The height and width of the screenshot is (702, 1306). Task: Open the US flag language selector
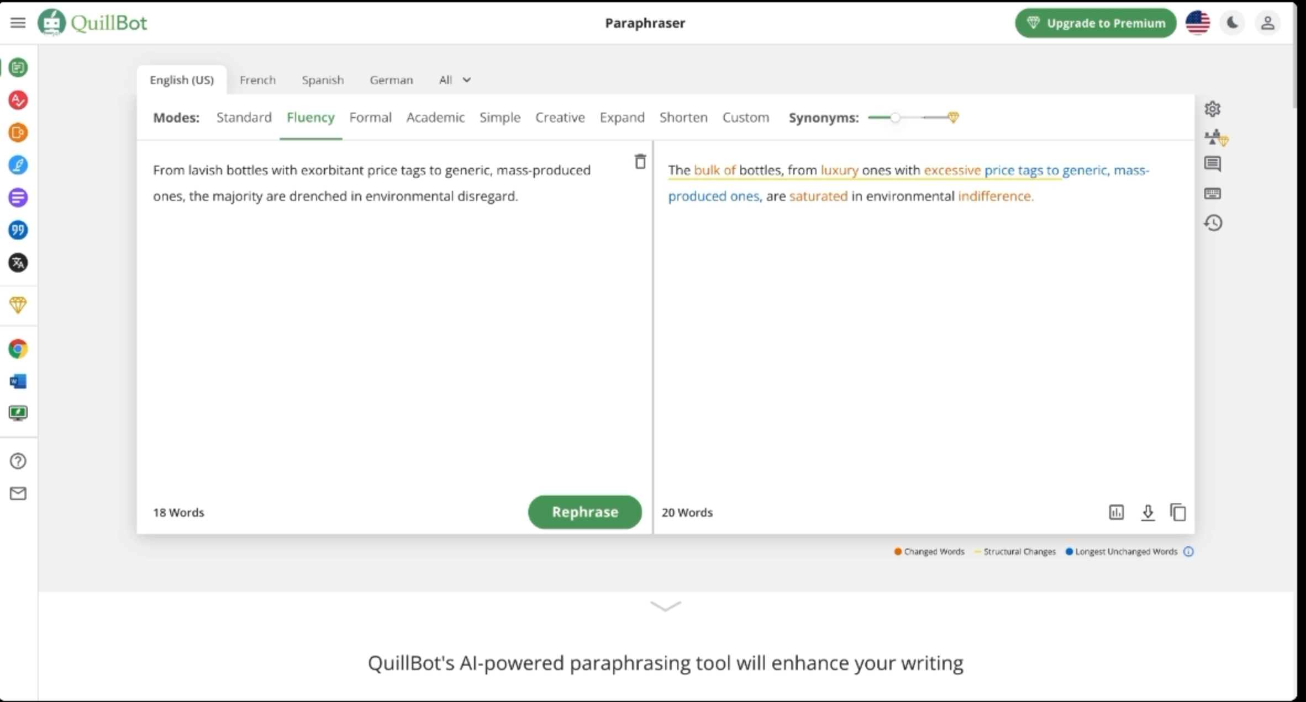click(1197, 23)
